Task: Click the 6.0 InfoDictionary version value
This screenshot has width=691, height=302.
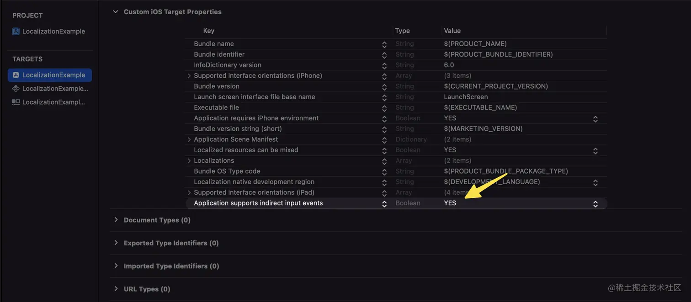Action: 449,65
